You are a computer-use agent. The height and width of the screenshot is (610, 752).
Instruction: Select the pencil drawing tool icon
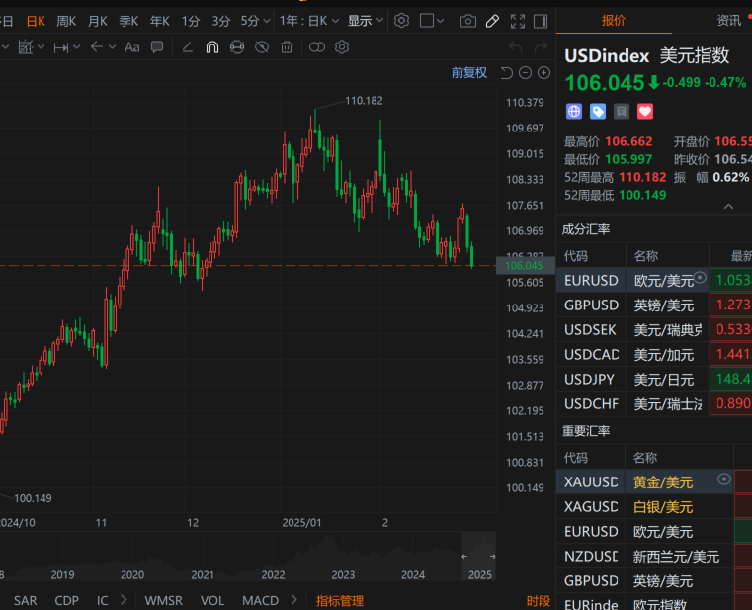(x=492, y=21)
